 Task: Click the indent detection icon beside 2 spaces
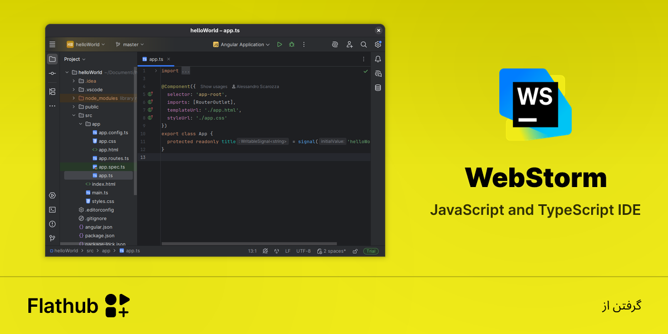[x=319, y=251]
